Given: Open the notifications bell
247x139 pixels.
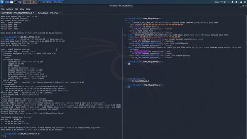Looking at the screenshot, I should (232, 2).
